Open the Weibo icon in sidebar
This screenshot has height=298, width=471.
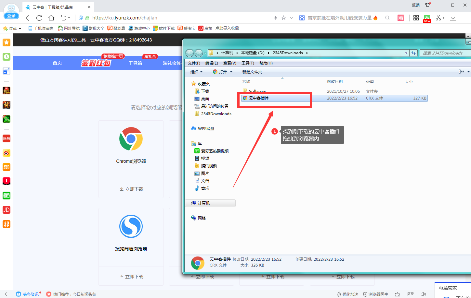[7, 153]
